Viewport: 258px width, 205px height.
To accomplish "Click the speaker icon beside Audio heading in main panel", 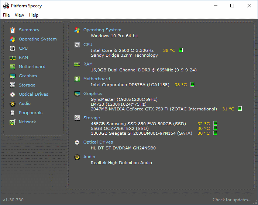I will [x=77, y=157].
